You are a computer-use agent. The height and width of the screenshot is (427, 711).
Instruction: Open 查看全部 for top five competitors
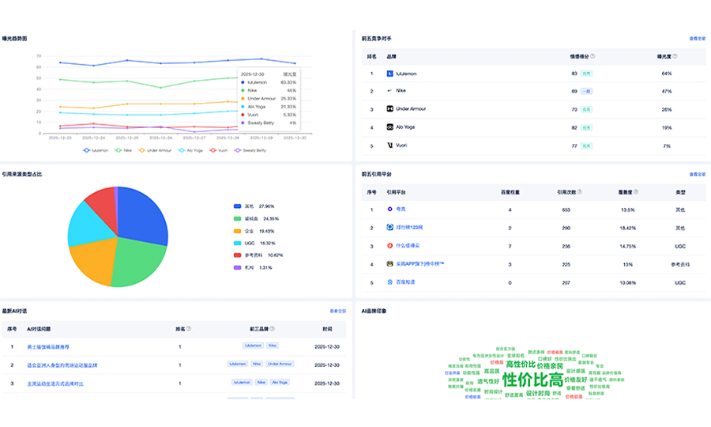[x=697, y=38]
